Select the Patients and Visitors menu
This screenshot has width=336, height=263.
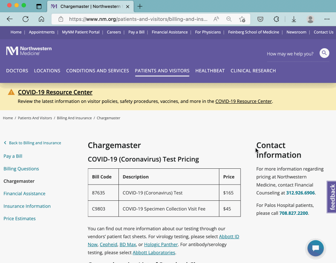(x=162, y=71)
